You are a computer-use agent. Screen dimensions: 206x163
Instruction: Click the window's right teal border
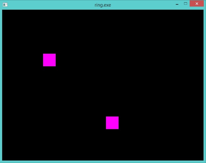(x=205, y=85)
